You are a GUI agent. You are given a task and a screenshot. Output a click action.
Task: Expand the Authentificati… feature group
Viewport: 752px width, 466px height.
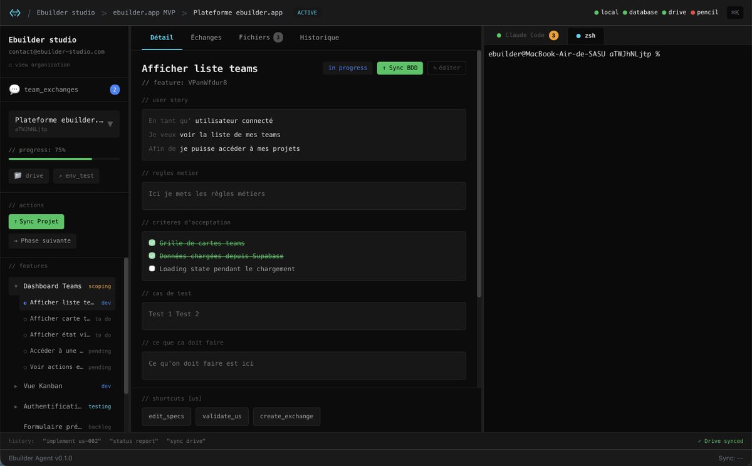coord(16,406)
